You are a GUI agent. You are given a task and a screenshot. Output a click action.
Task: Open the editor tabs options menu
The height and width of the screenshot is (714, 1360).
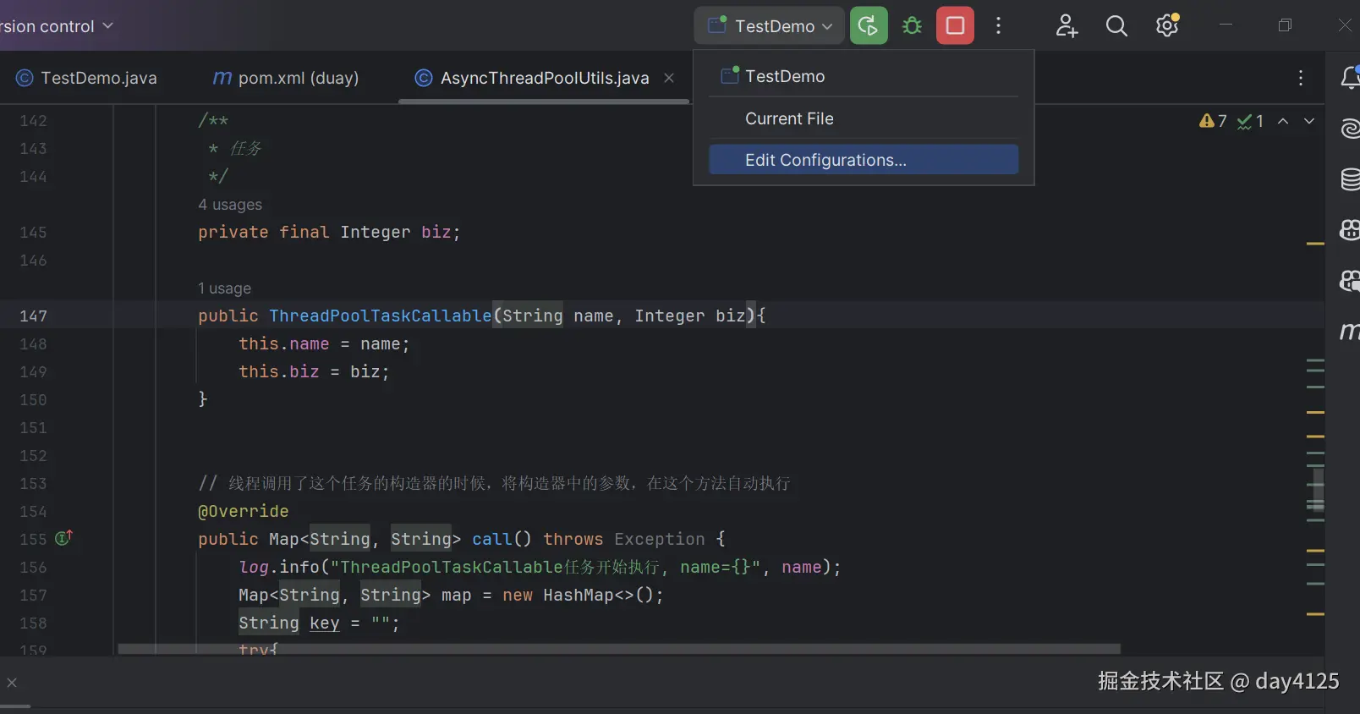[x=1301, y=78]
